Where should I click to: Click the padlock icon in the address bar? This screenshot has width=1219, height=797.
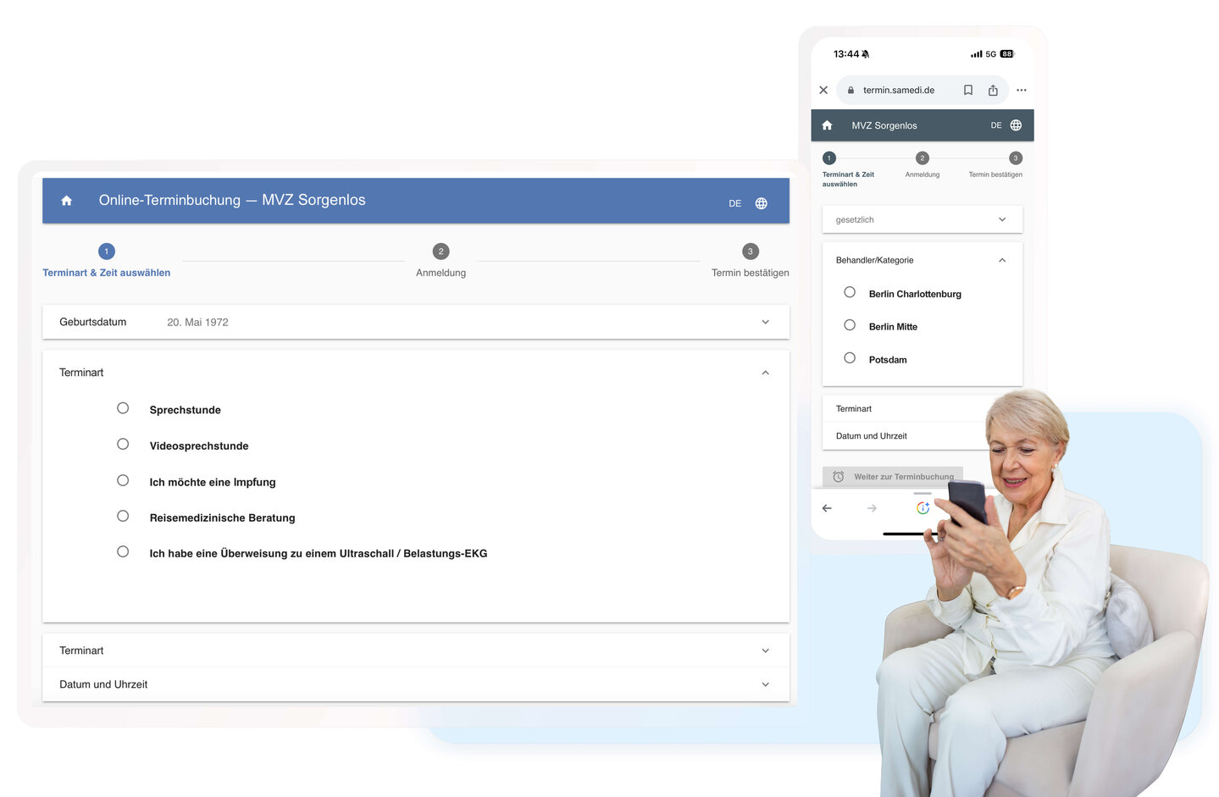click(x=851, y=89)
